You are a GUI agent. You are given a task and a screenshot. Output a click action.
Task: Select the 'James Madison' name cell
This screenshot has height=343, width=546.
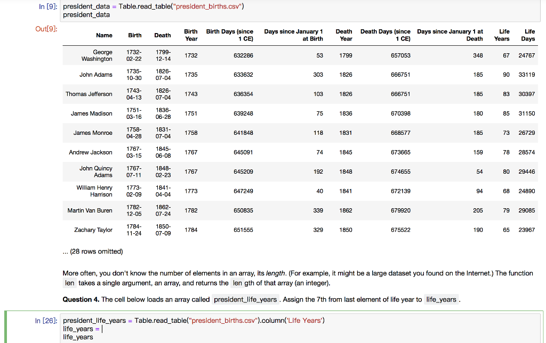92,113
